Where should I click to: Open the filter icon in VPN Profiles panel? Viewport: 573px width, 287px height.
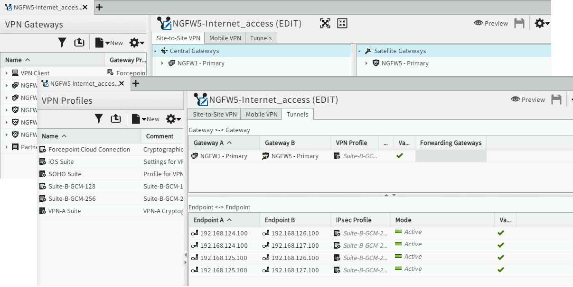(x=98, y=118)
